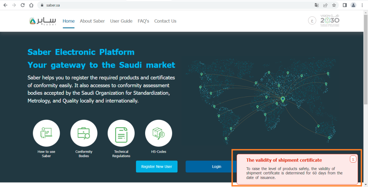This screenshot has width=368, height=187.
Task: Click the Saber logo
Action: [x=43, y=21]
